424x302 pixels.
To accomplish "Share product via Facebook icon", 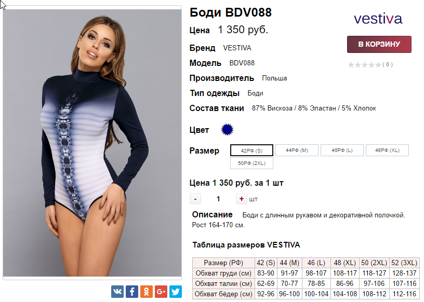I will pyautogui.click(x=132, y=292).
